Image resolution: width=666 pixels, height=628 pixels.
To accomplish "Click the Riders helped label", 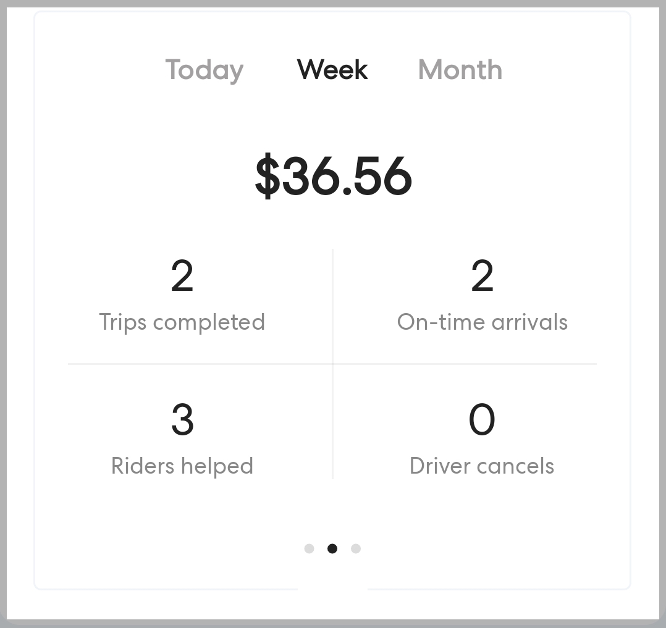I will (182, 466).
